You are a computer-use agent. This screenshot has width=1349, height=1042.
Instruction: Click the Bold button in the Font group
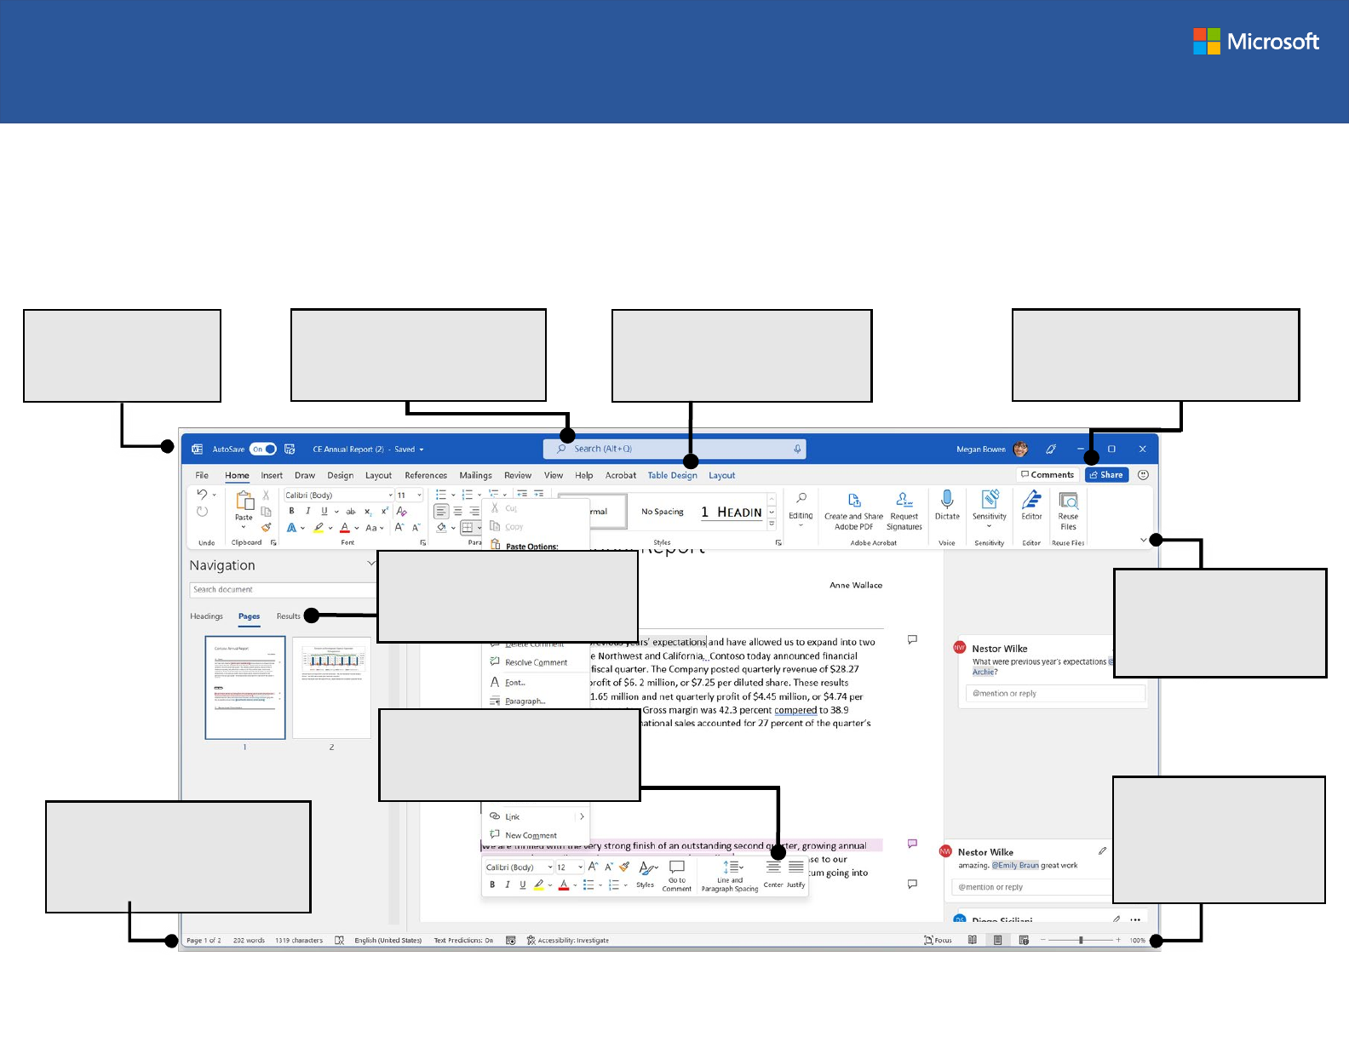pos(291,512)
